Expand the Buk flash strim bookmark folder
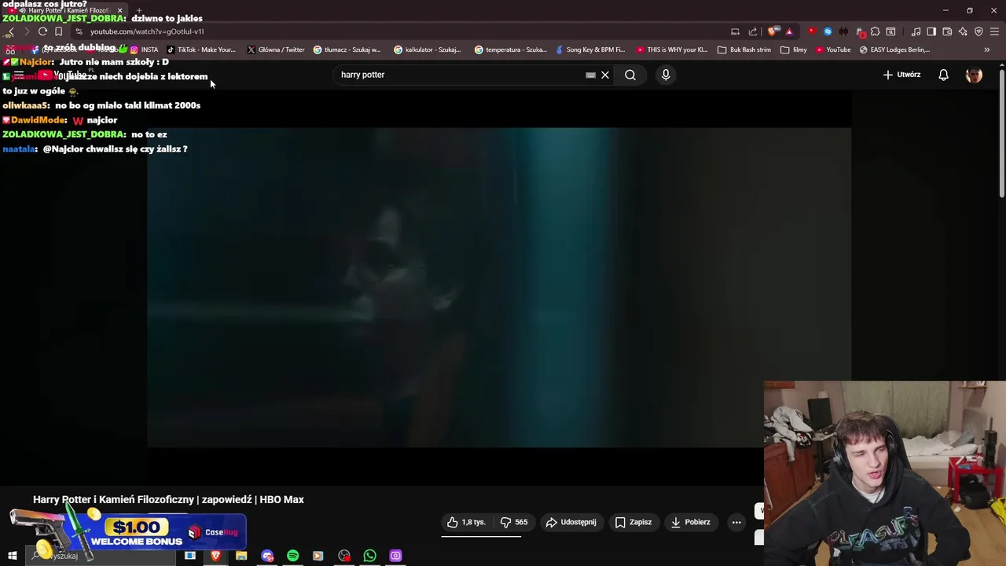Screen dimensions: 1006x566 744,50
